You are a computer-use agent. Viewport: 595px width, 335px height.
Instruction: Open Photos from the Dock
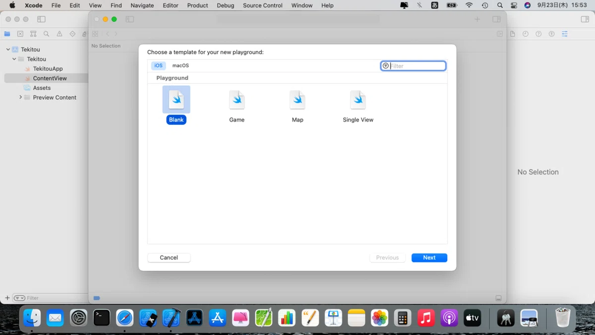(380, 318)
